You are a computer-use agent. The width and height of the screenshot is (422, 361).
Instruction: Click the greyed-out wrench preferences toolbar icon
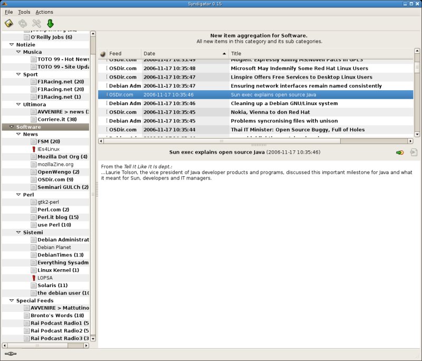[36, 23]
